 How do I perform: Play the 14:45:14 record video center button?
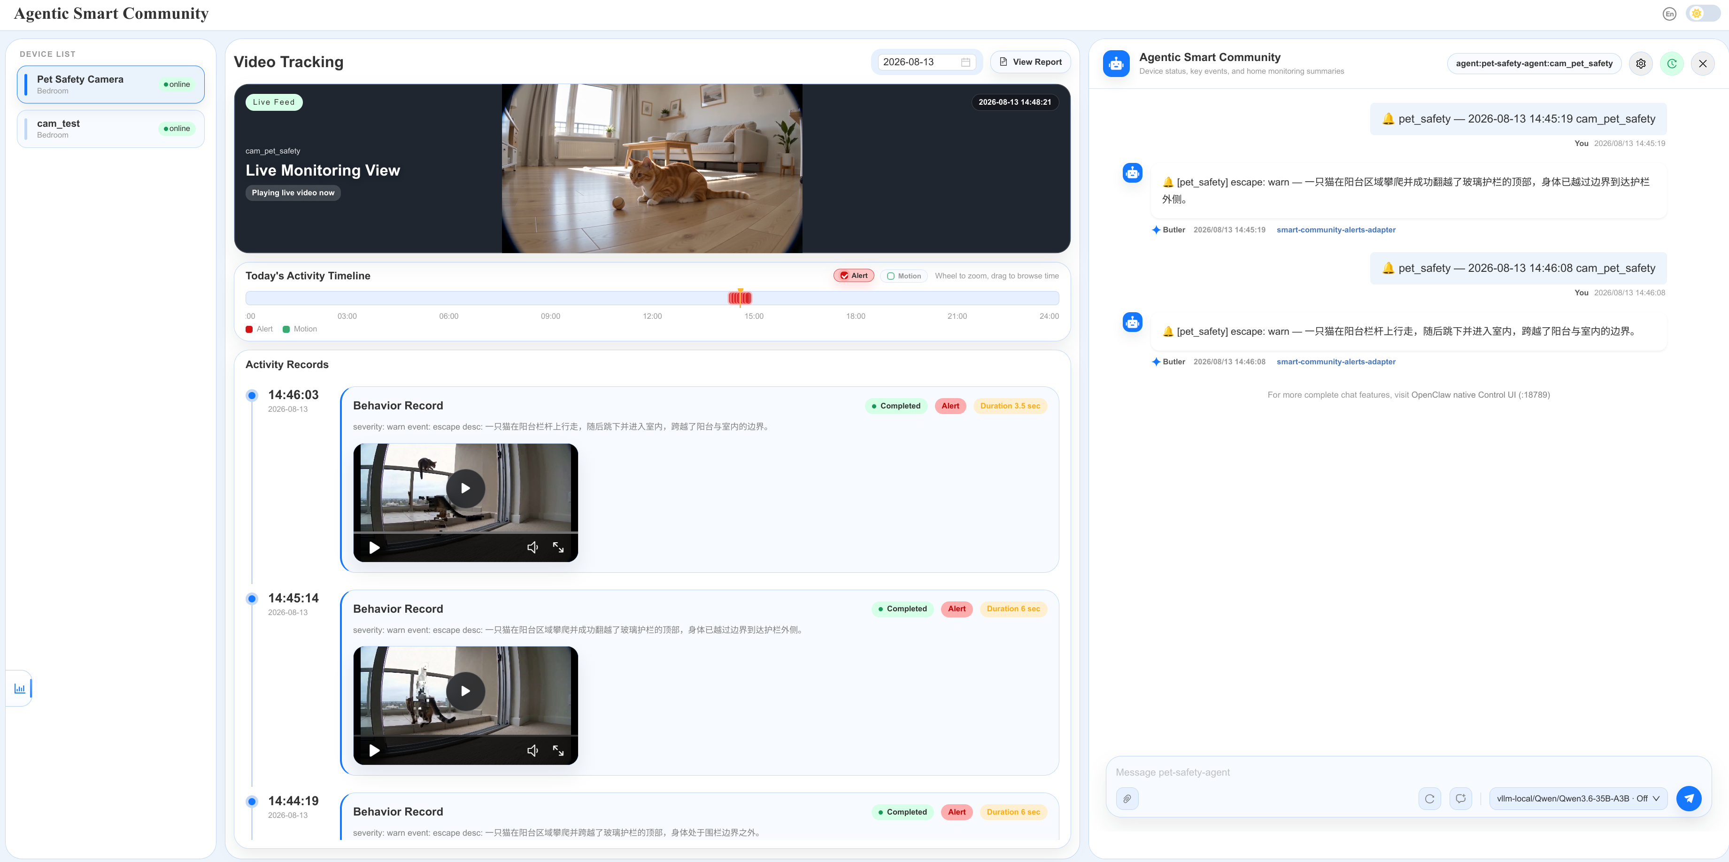coord(465,691)
